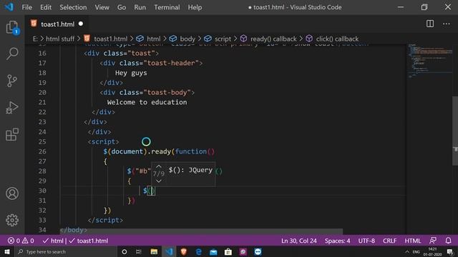This screenshot has height=257, width=458.
Task: Click vertical scrollbar thumb in editor
Action: point(455,131)
